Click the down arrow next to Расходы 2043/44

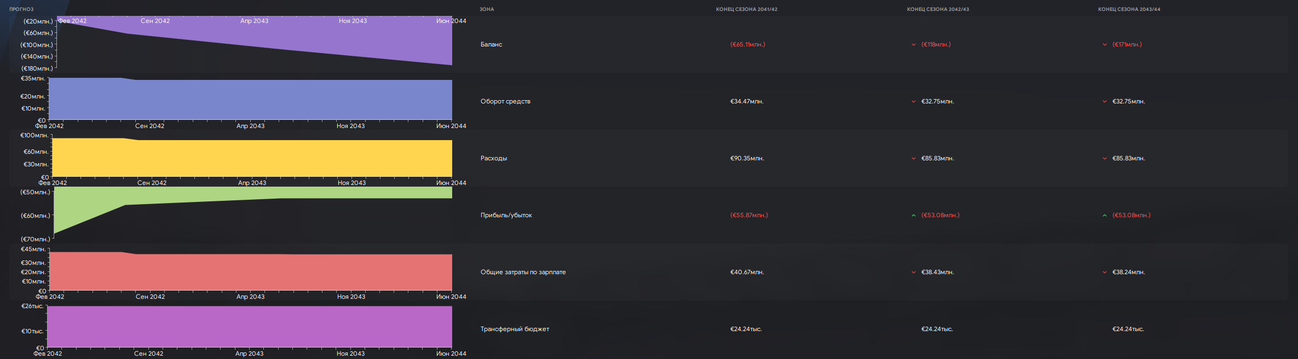pos(1104,159)
